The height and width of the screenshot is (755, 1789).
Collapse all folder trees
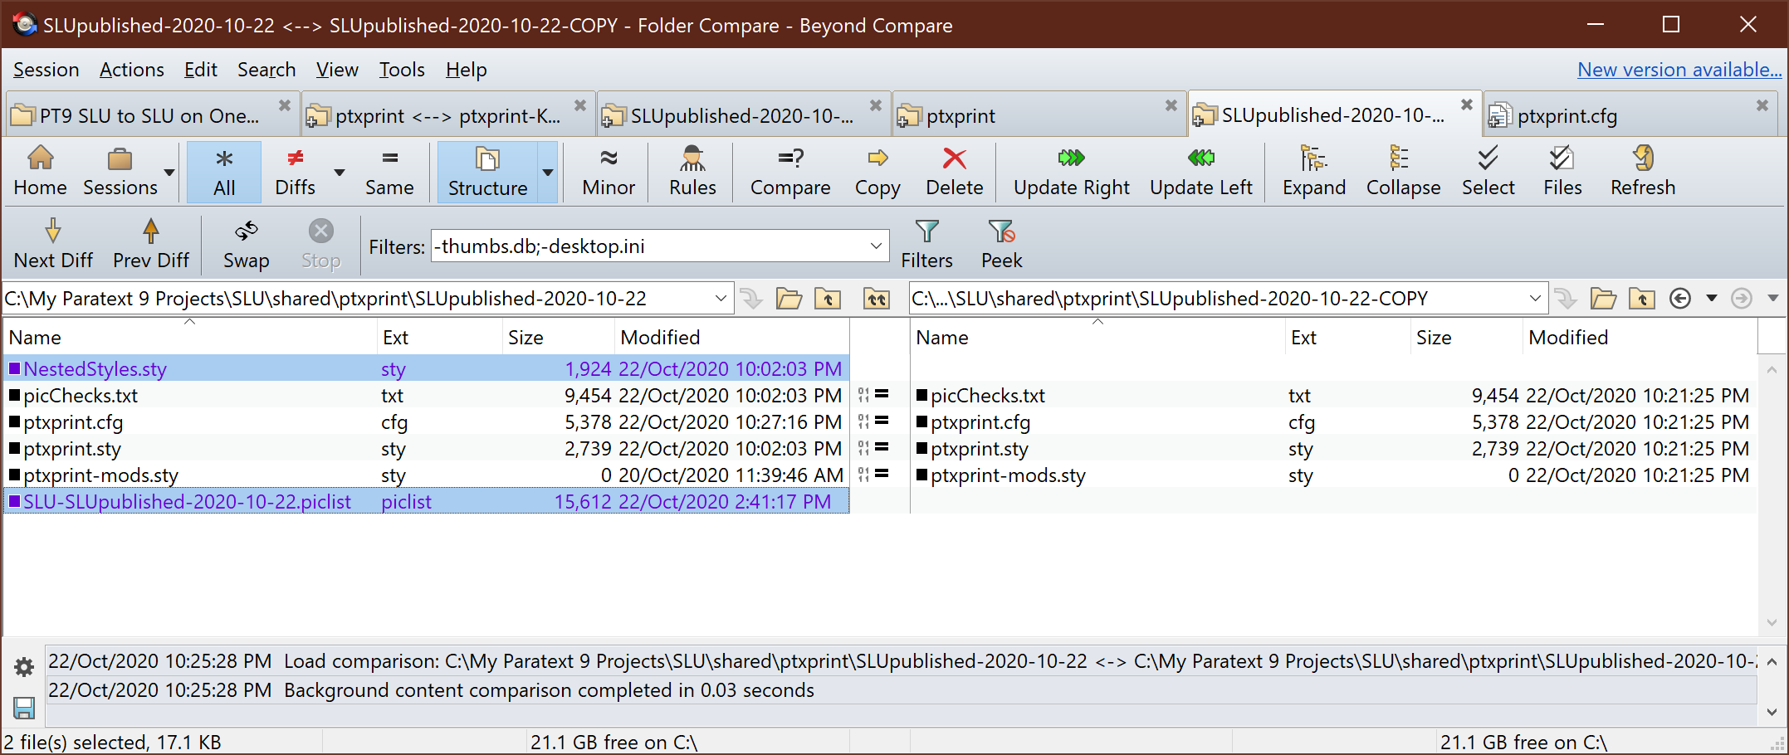pyautogui.click(x=1403, y=170)
